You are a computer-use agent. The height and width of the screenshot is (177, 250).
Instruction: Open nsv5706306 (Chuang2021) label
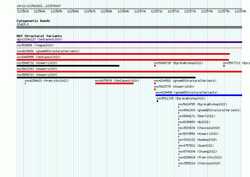(x=198, y=151)
